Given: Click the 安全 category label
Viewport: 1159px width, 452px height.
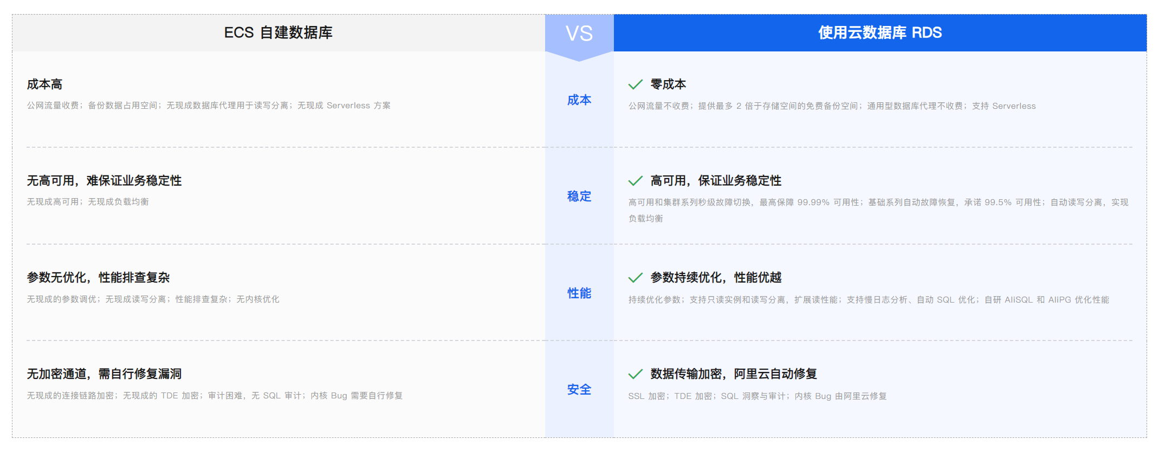Looking at the screenshot, I should click(579, 390).
